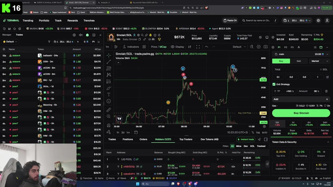Toggle the Exit Strategy checkbox
The image size is (333, 187).
pos(274,84)
